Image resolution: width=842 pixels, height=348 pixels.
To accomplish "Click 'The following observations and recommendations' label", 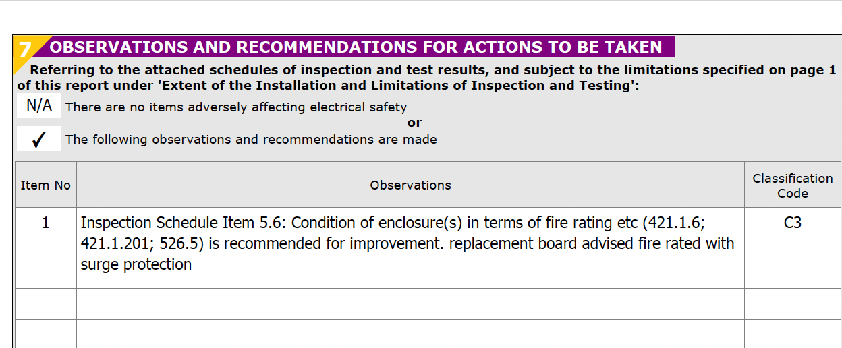I will pyautogui.click(x=251, y=140).
